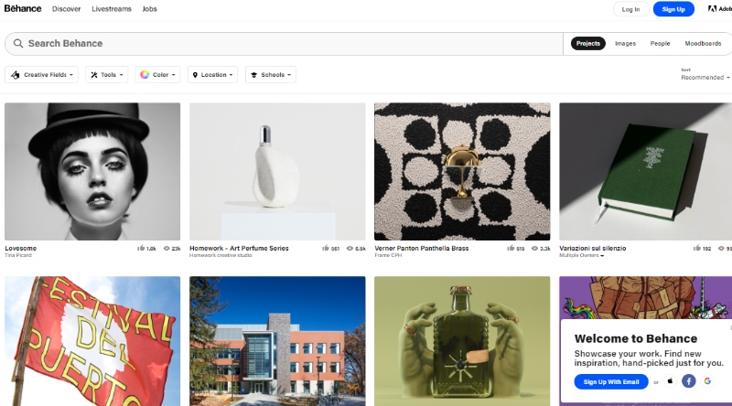Image resolution: width=732 pixels, height=406 pixels.
Task: Switch to the Images search tab
Action: pos(625,43)
